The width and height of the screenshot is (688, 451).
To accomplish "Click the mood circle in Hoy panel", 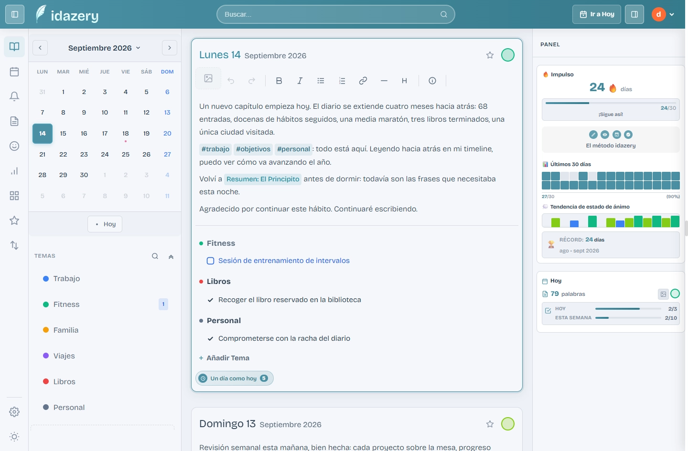I will click(x=675, y=294).
